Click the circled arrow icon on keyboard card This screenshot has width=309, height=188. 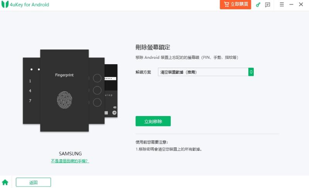pyautogui.click(x=114, y=113)
